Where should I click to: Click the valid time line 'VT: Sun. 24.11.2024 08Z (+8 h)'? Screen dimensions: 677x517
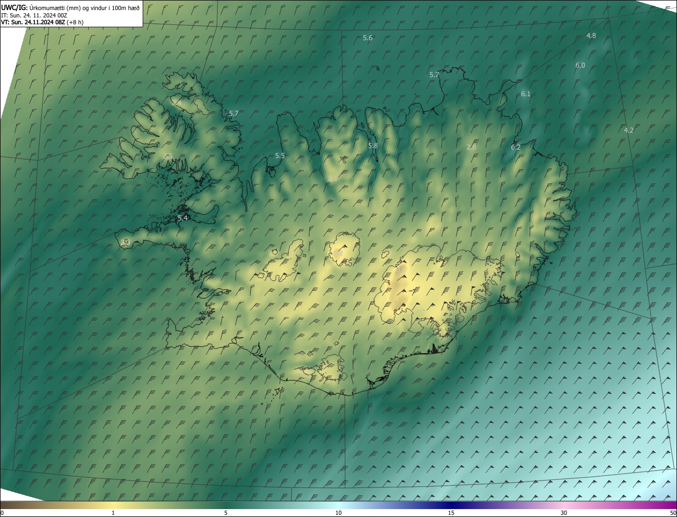click(42, 22)
